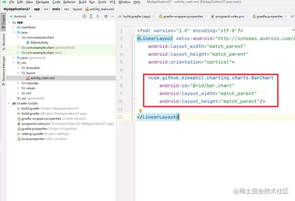The width and height of the screenshot is (295, 201).
Task: Close the build.gradle (:app) tab
Action: pos(154,16)
